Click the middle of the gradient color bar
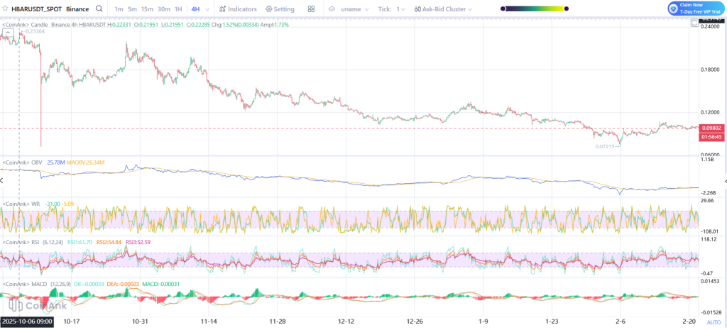 pyautogui.click(x=535, y=9)
